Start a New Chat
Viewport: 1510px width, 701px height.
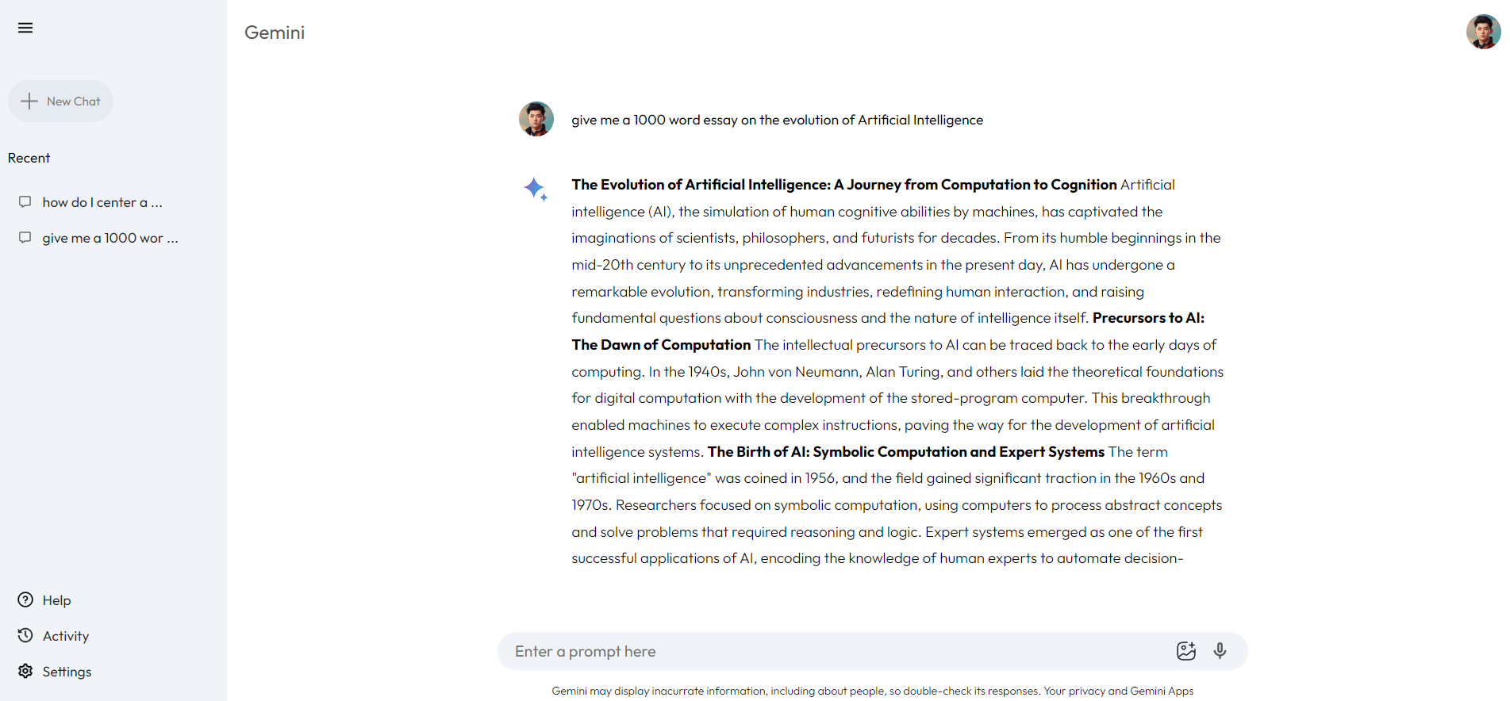click(x=60, y=101)
